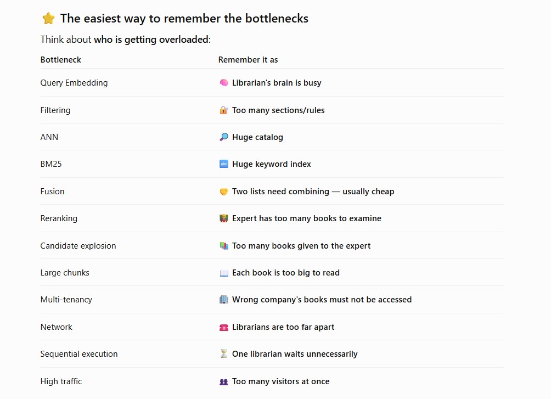Click the Remember it as column header
551x399 pixels.
pos(248,60)
